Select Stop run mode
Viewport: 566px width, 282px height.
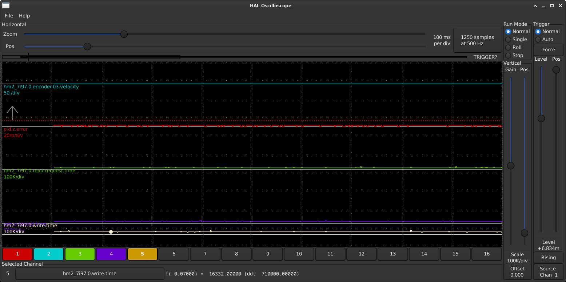508,56
